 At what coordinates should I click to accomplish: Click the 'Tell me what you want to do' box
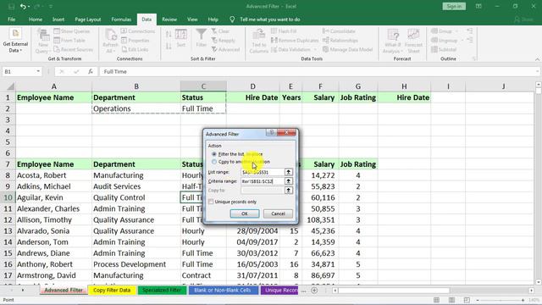(269, 19)
